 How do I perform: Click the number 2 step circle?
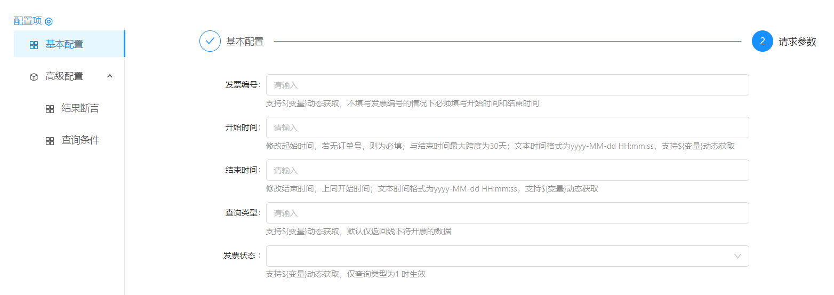pyautogui.click(x=762, y=41)
